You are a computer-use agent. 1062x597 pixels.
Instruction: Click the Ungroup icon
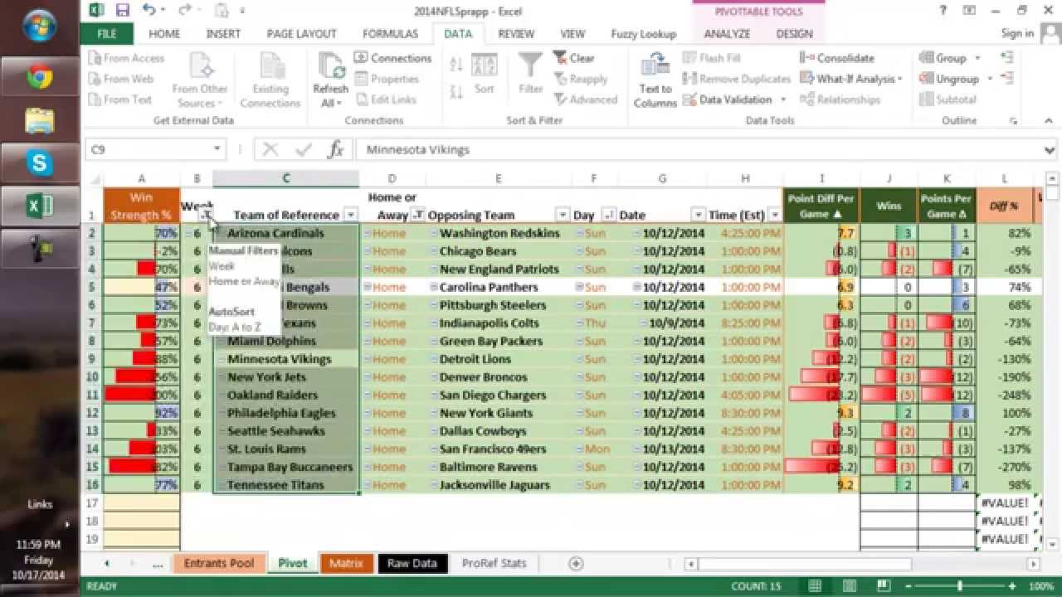pos(927,79)
